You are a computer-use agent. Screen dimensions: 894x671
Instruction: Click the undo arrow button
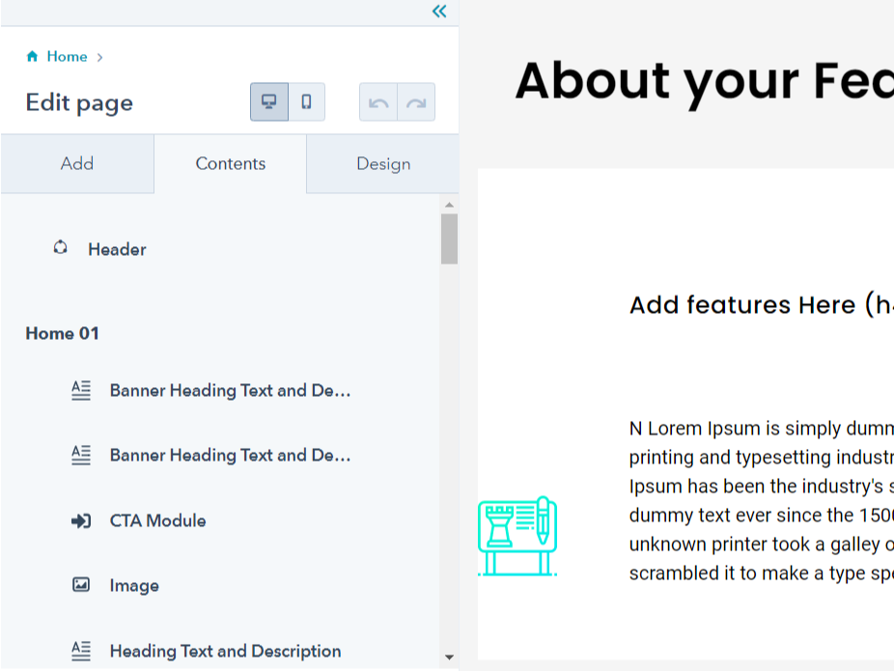click(378, 102)
